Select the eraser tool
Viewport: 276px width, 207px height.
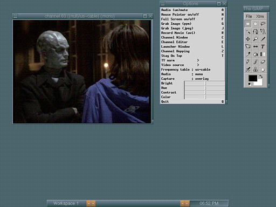tap(263, 61)
